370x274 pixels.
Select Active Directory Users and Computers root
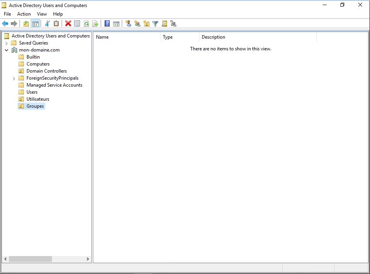tap(51, 36)
